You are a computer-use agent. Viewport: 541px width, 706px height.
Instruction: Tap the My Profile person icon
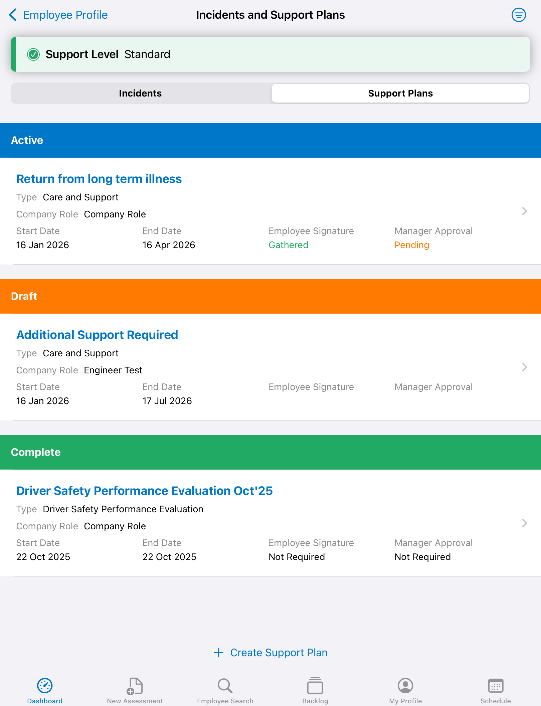405,686
